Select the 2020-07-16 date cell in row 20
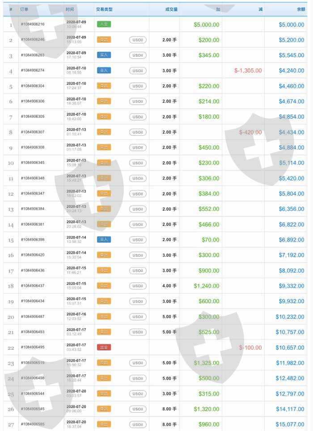Screen dimensions: 313x431 pos(76,314)
